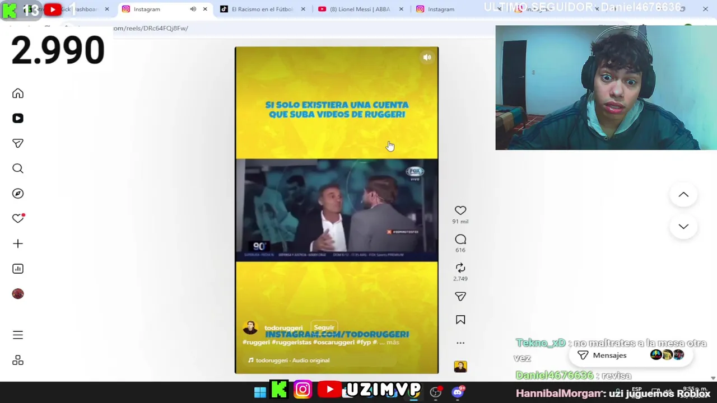View comment count '616'

tap(460, 250)
